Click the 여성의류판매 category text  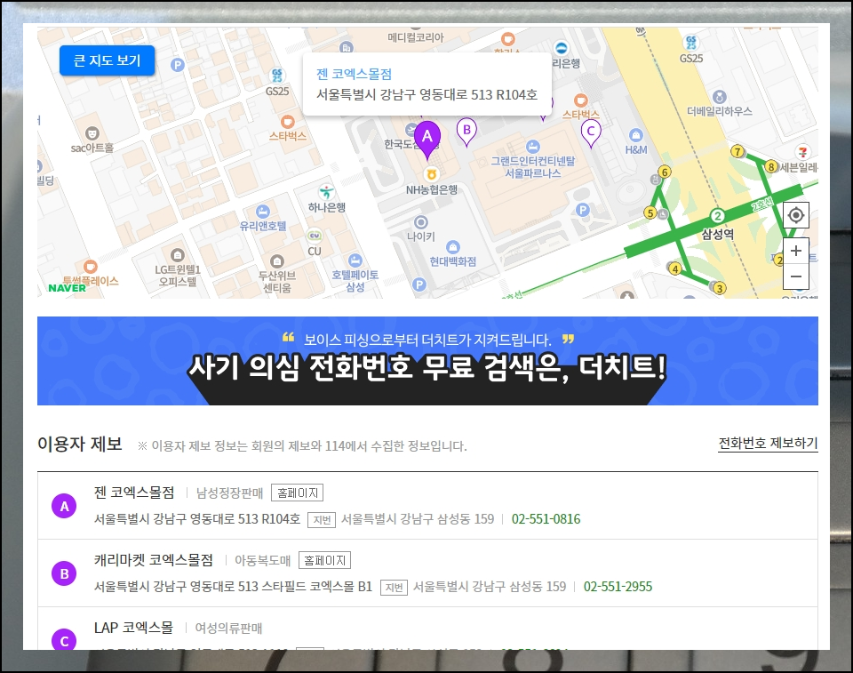228,629
